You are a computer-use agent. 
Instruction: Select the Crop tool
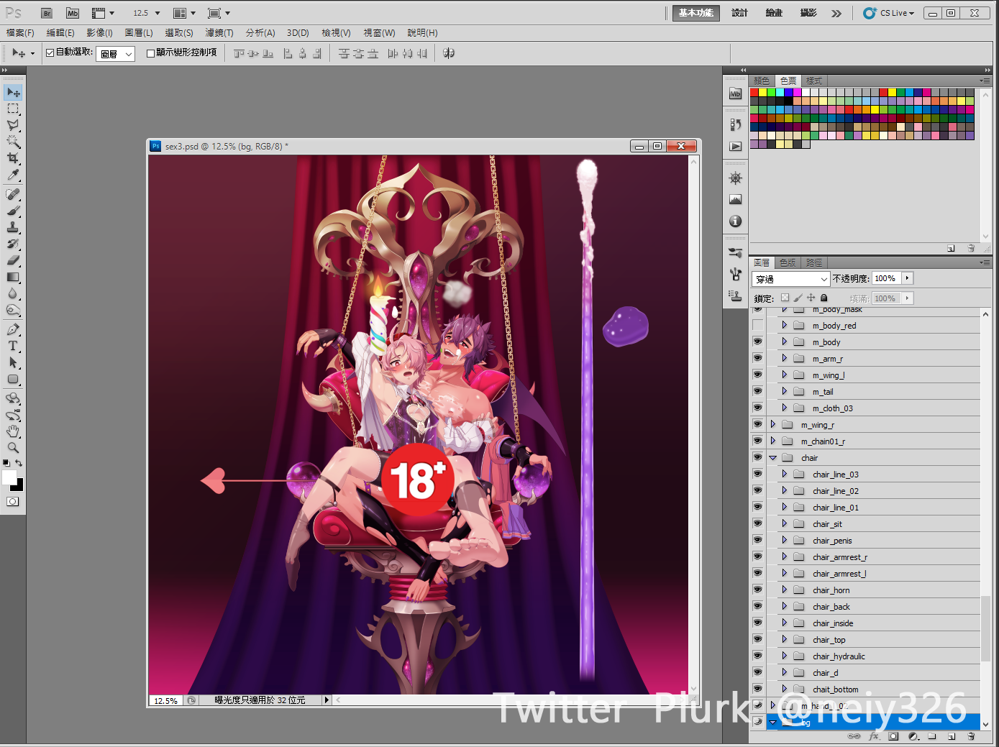[x=13, y=158]
